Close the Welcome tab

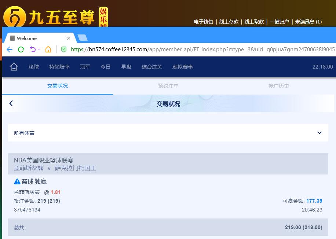click(x=69, y=38)
